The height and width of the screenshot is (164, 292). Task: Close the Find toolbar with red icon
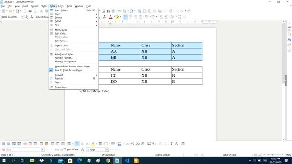coord(4,150)
